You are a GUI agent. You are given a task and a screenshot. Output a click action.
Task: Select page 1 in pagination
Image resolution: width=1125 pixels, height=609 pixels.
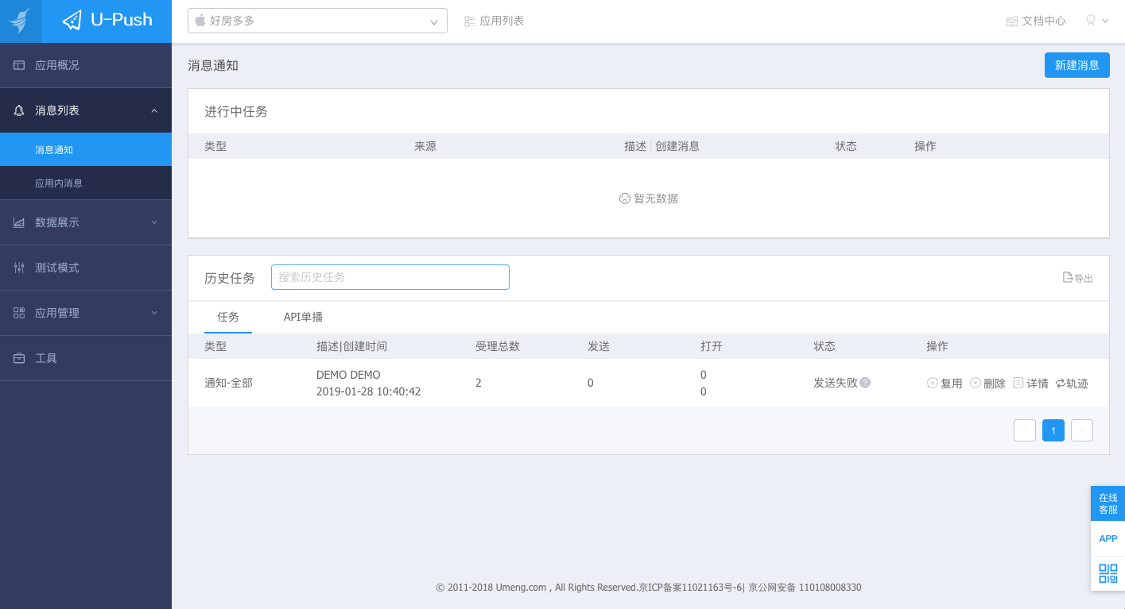[x=1053, y=430]
